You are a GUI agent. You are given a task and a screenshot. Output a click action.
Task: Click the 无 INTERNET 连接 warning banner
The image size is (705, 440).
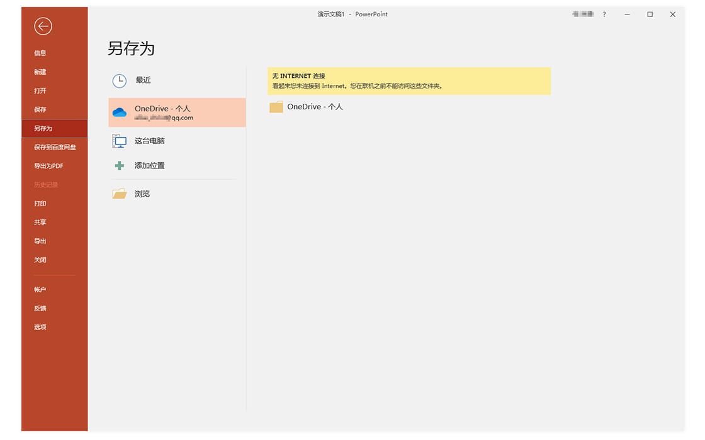click(x=409, y=81)
